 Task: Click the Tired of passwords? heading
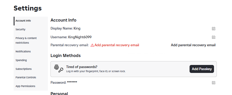point(82,67)
